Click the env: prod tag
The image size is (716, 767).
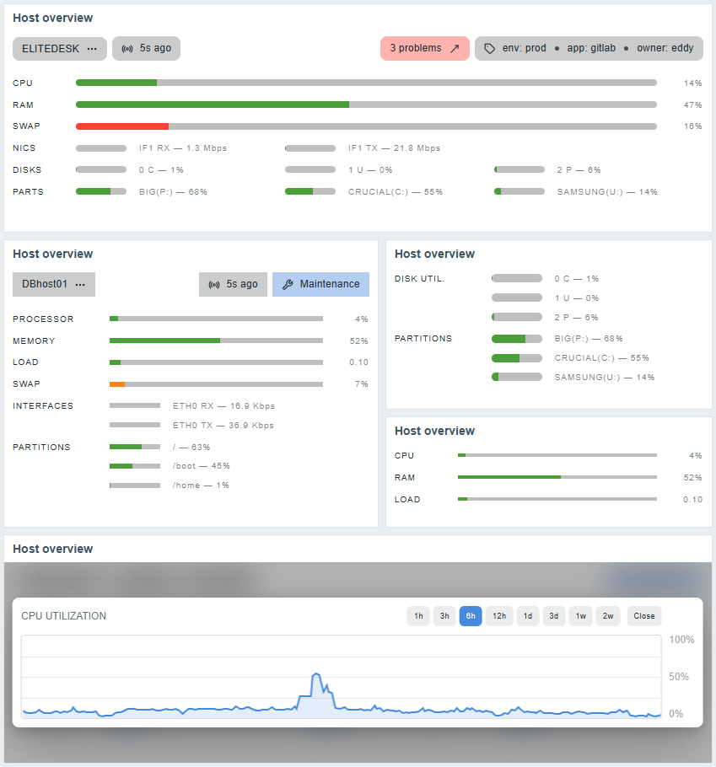(525, 48)
